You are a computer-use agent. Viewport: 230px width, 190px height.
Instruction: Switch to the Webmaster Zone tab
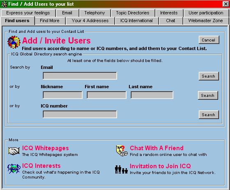(x=206, y=21)
